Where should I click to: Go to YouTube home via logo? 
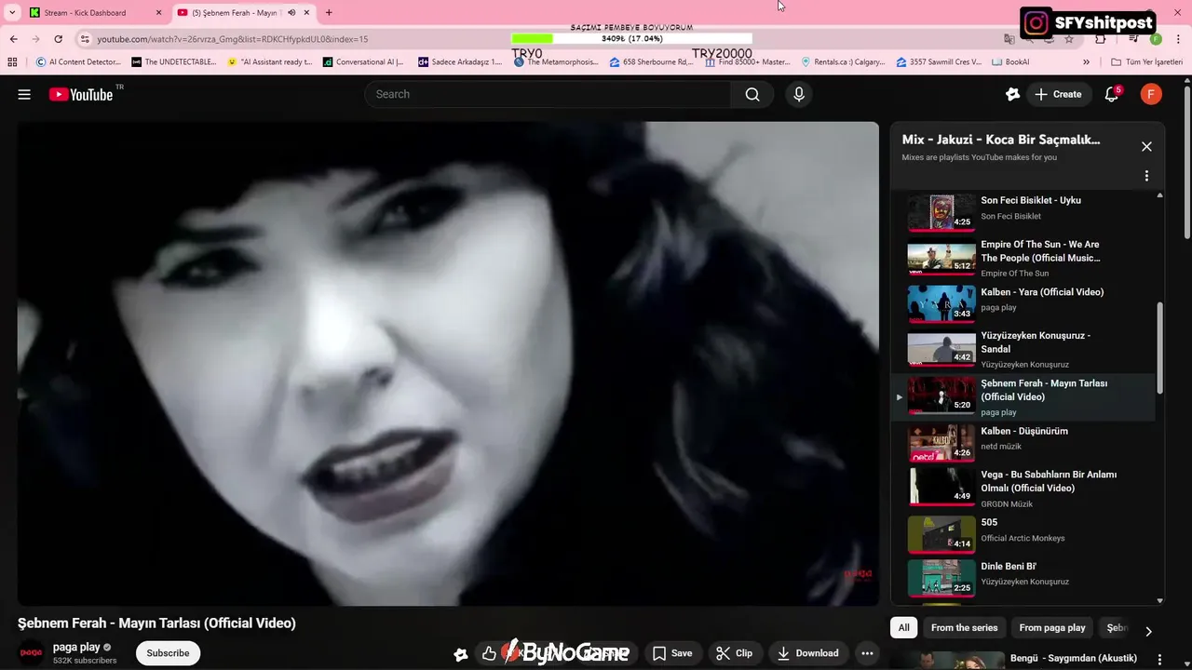(81, 94)
